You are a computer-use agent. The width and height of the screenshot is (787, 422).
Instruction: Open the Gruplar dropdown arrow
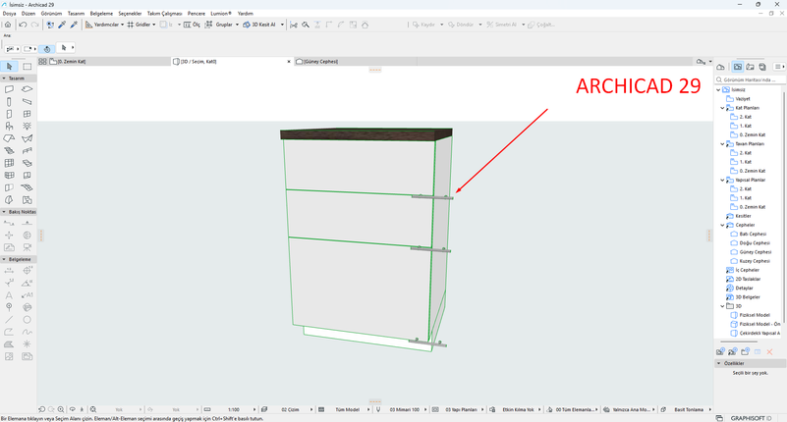(x=237, y=25)
